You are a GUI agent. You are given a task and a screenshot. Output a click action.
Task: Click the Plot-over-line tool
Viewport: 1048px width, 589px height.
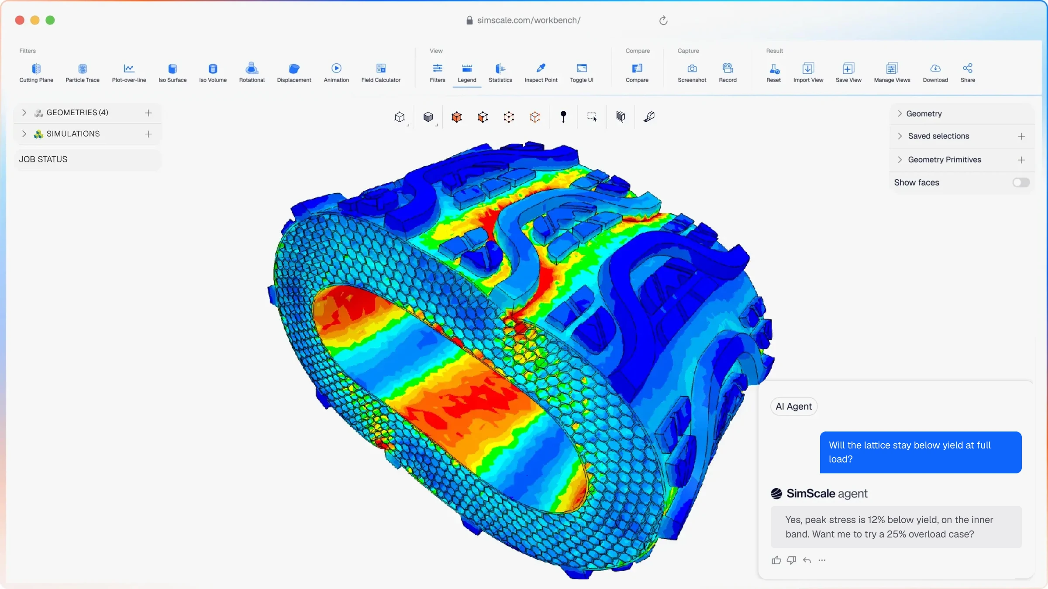click(x=129, y=73)
